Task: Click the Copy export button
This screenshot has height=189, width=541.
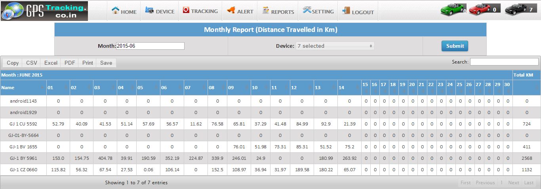Action: point(13,63)
